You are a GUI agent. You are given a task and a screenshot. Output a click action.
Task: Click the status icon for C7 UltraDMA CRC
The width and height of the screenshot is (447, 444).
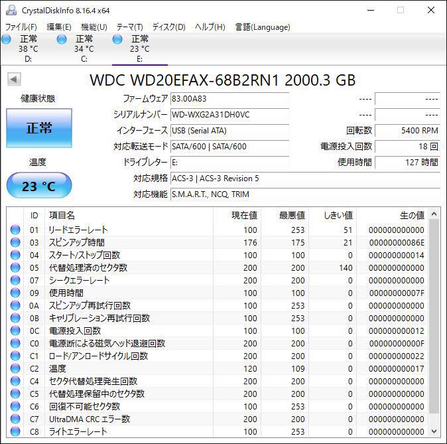point(15,419)
